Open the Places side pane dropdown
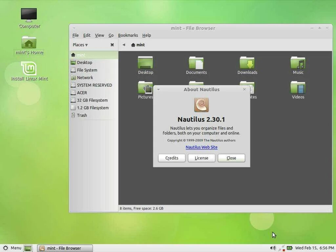 80,45
